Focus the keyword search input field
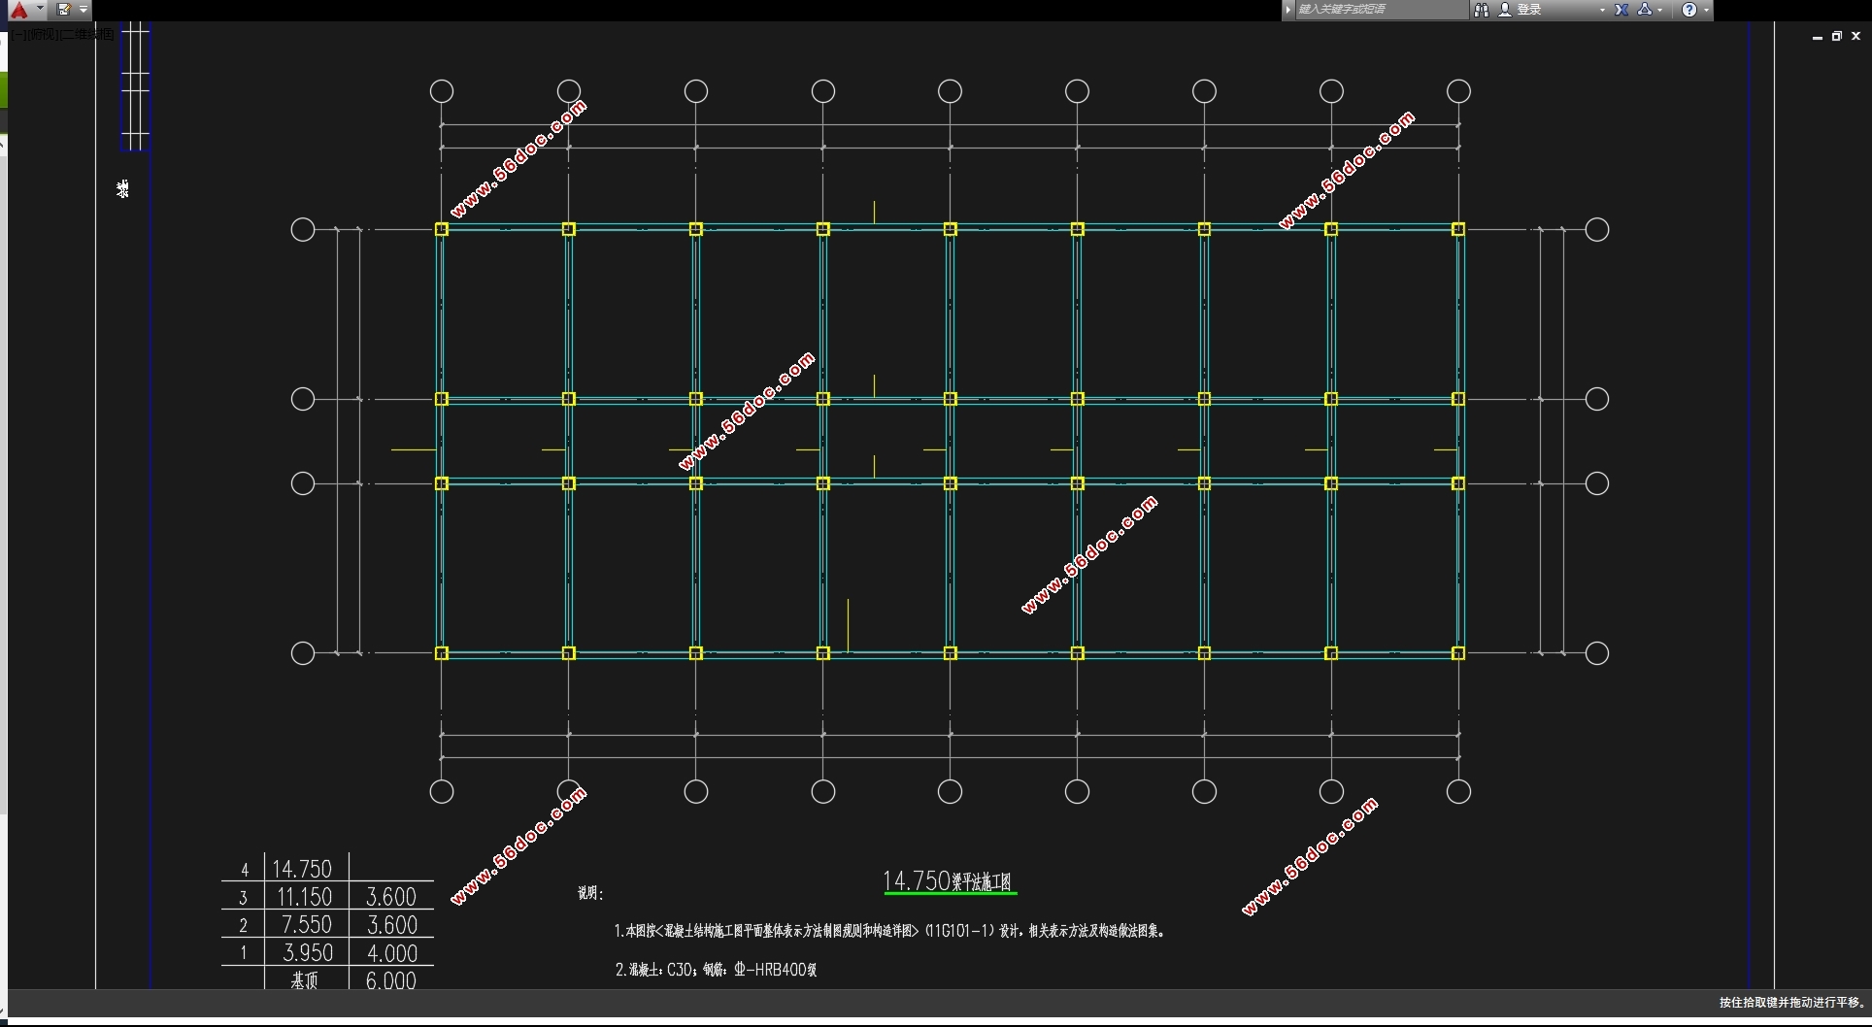Viewport: 1872px width, 1027px height. [x=1379, y=10]
